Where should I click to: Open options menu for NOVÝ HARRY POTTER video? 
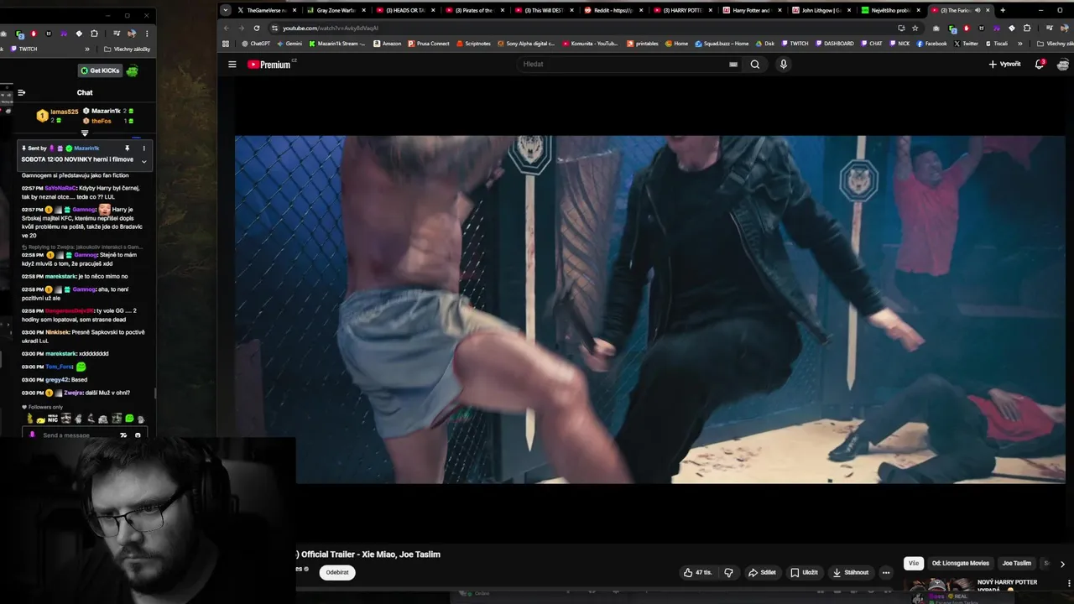pos(1068,584)
